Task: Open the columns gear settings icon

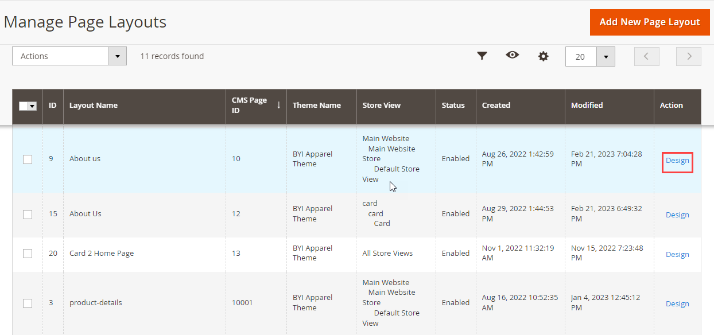Action: tap(543, 56)
